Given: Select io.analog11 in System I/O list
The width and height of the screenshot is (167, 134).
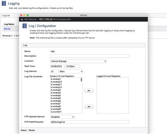Looking at the screenshot, I should click(65, 84).
